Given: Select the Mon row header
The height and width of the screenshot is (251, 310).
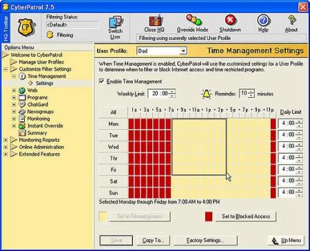Looking at the screenshot, I should coord(113,124).
